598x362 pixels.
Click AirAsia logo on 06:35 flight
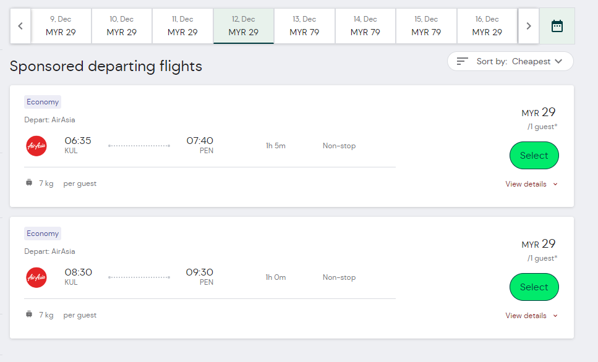[x=36, y=146]
